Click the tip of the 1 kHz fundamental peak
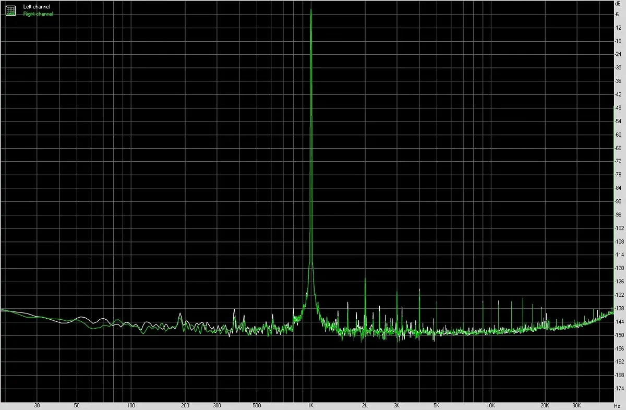This screenshot has height=410, width=626. pyautogui.click(x=311, y=10)
